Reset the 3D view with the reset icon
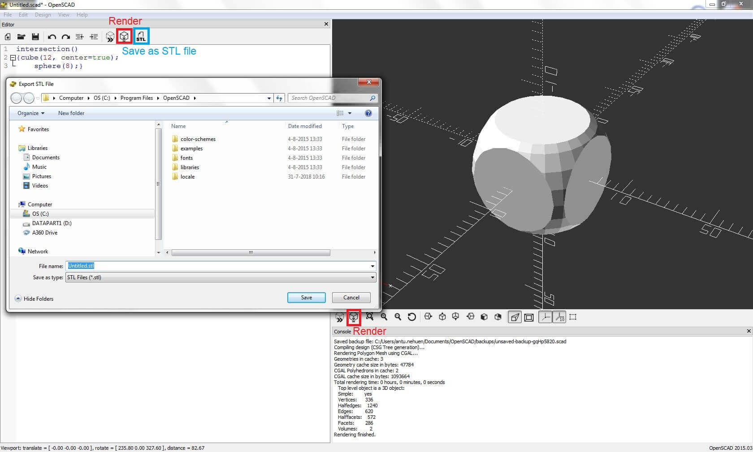 pyautogui.click(x=411, y=317)
